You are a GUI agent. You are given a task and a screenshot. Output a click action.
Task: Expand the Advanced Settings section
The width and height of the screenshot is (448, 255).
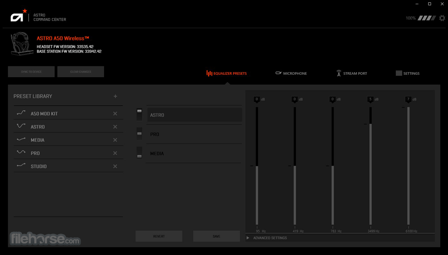[248, 238]
